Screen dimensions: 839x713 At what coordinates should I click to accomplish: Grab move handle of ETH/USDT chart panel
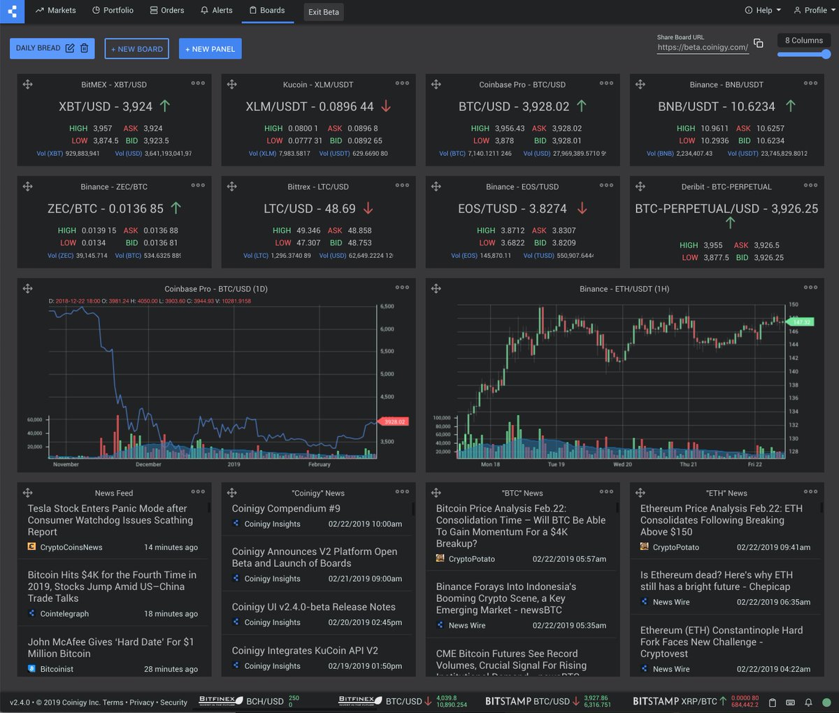(x=436, y=289)
